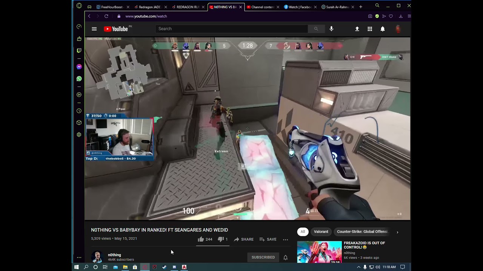Viewport: 483px width, 271px height.
Task: Open YouTube notifications bell in header
Action: (x=383, y=29)
